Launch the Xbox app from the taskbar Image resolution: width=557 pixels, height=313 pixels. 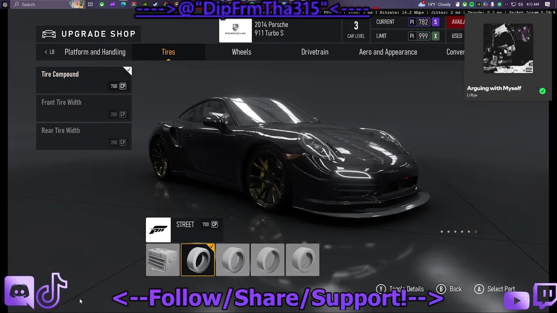pos(101,4)
